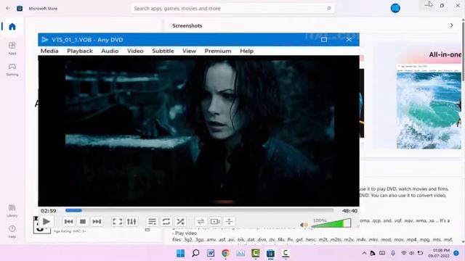Skip to the next track
This screenshot has width=465, height=261.
pyautogui.click(x=97, y=221)
